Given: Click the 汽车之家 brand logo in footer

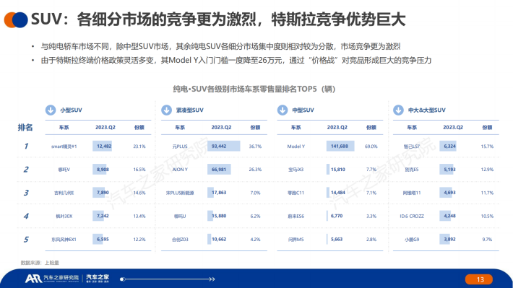Looking at the screenshot, I should click(x=98, y=278).
